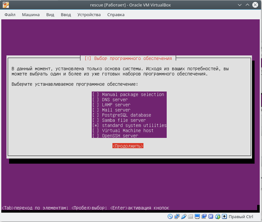
Task: Open the Вид menu
Action: pos(50,15)
